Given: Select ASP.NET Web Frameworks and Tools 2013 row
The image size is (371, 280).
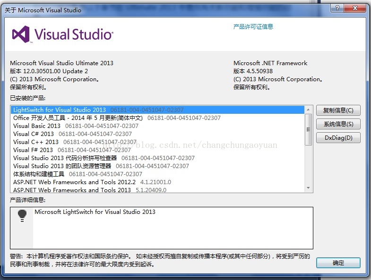Looking at the screenshot, I should point(157,190).
